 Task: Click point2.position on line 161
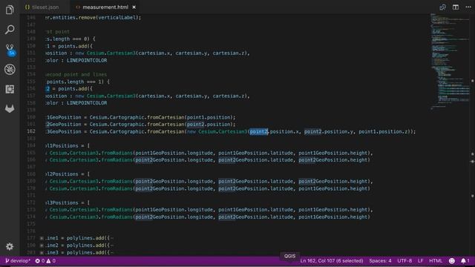click(209, 125)
